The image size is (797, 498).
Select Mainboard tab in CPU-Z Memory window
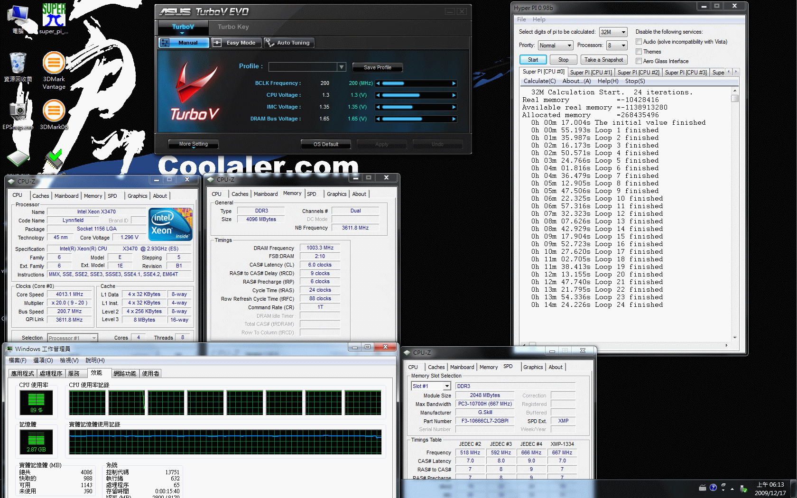point(266,194)
